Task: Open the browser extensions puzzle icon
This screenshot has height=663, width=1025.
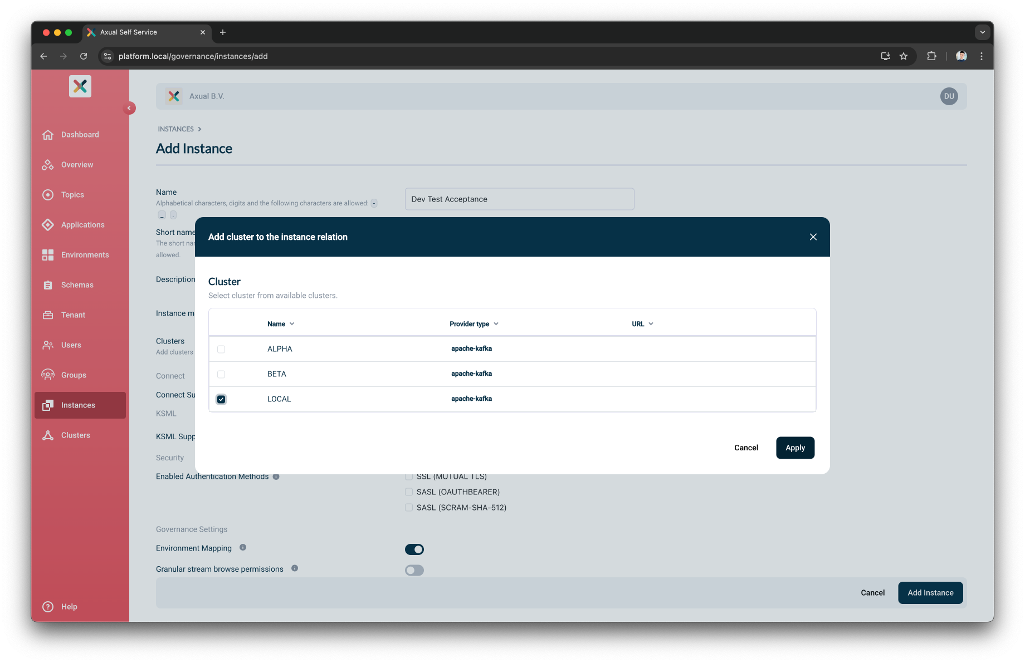Action: click(931, 56)
